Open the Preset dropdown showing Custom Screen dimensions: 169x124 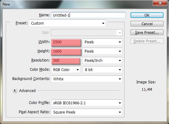[x=67, y=23]
